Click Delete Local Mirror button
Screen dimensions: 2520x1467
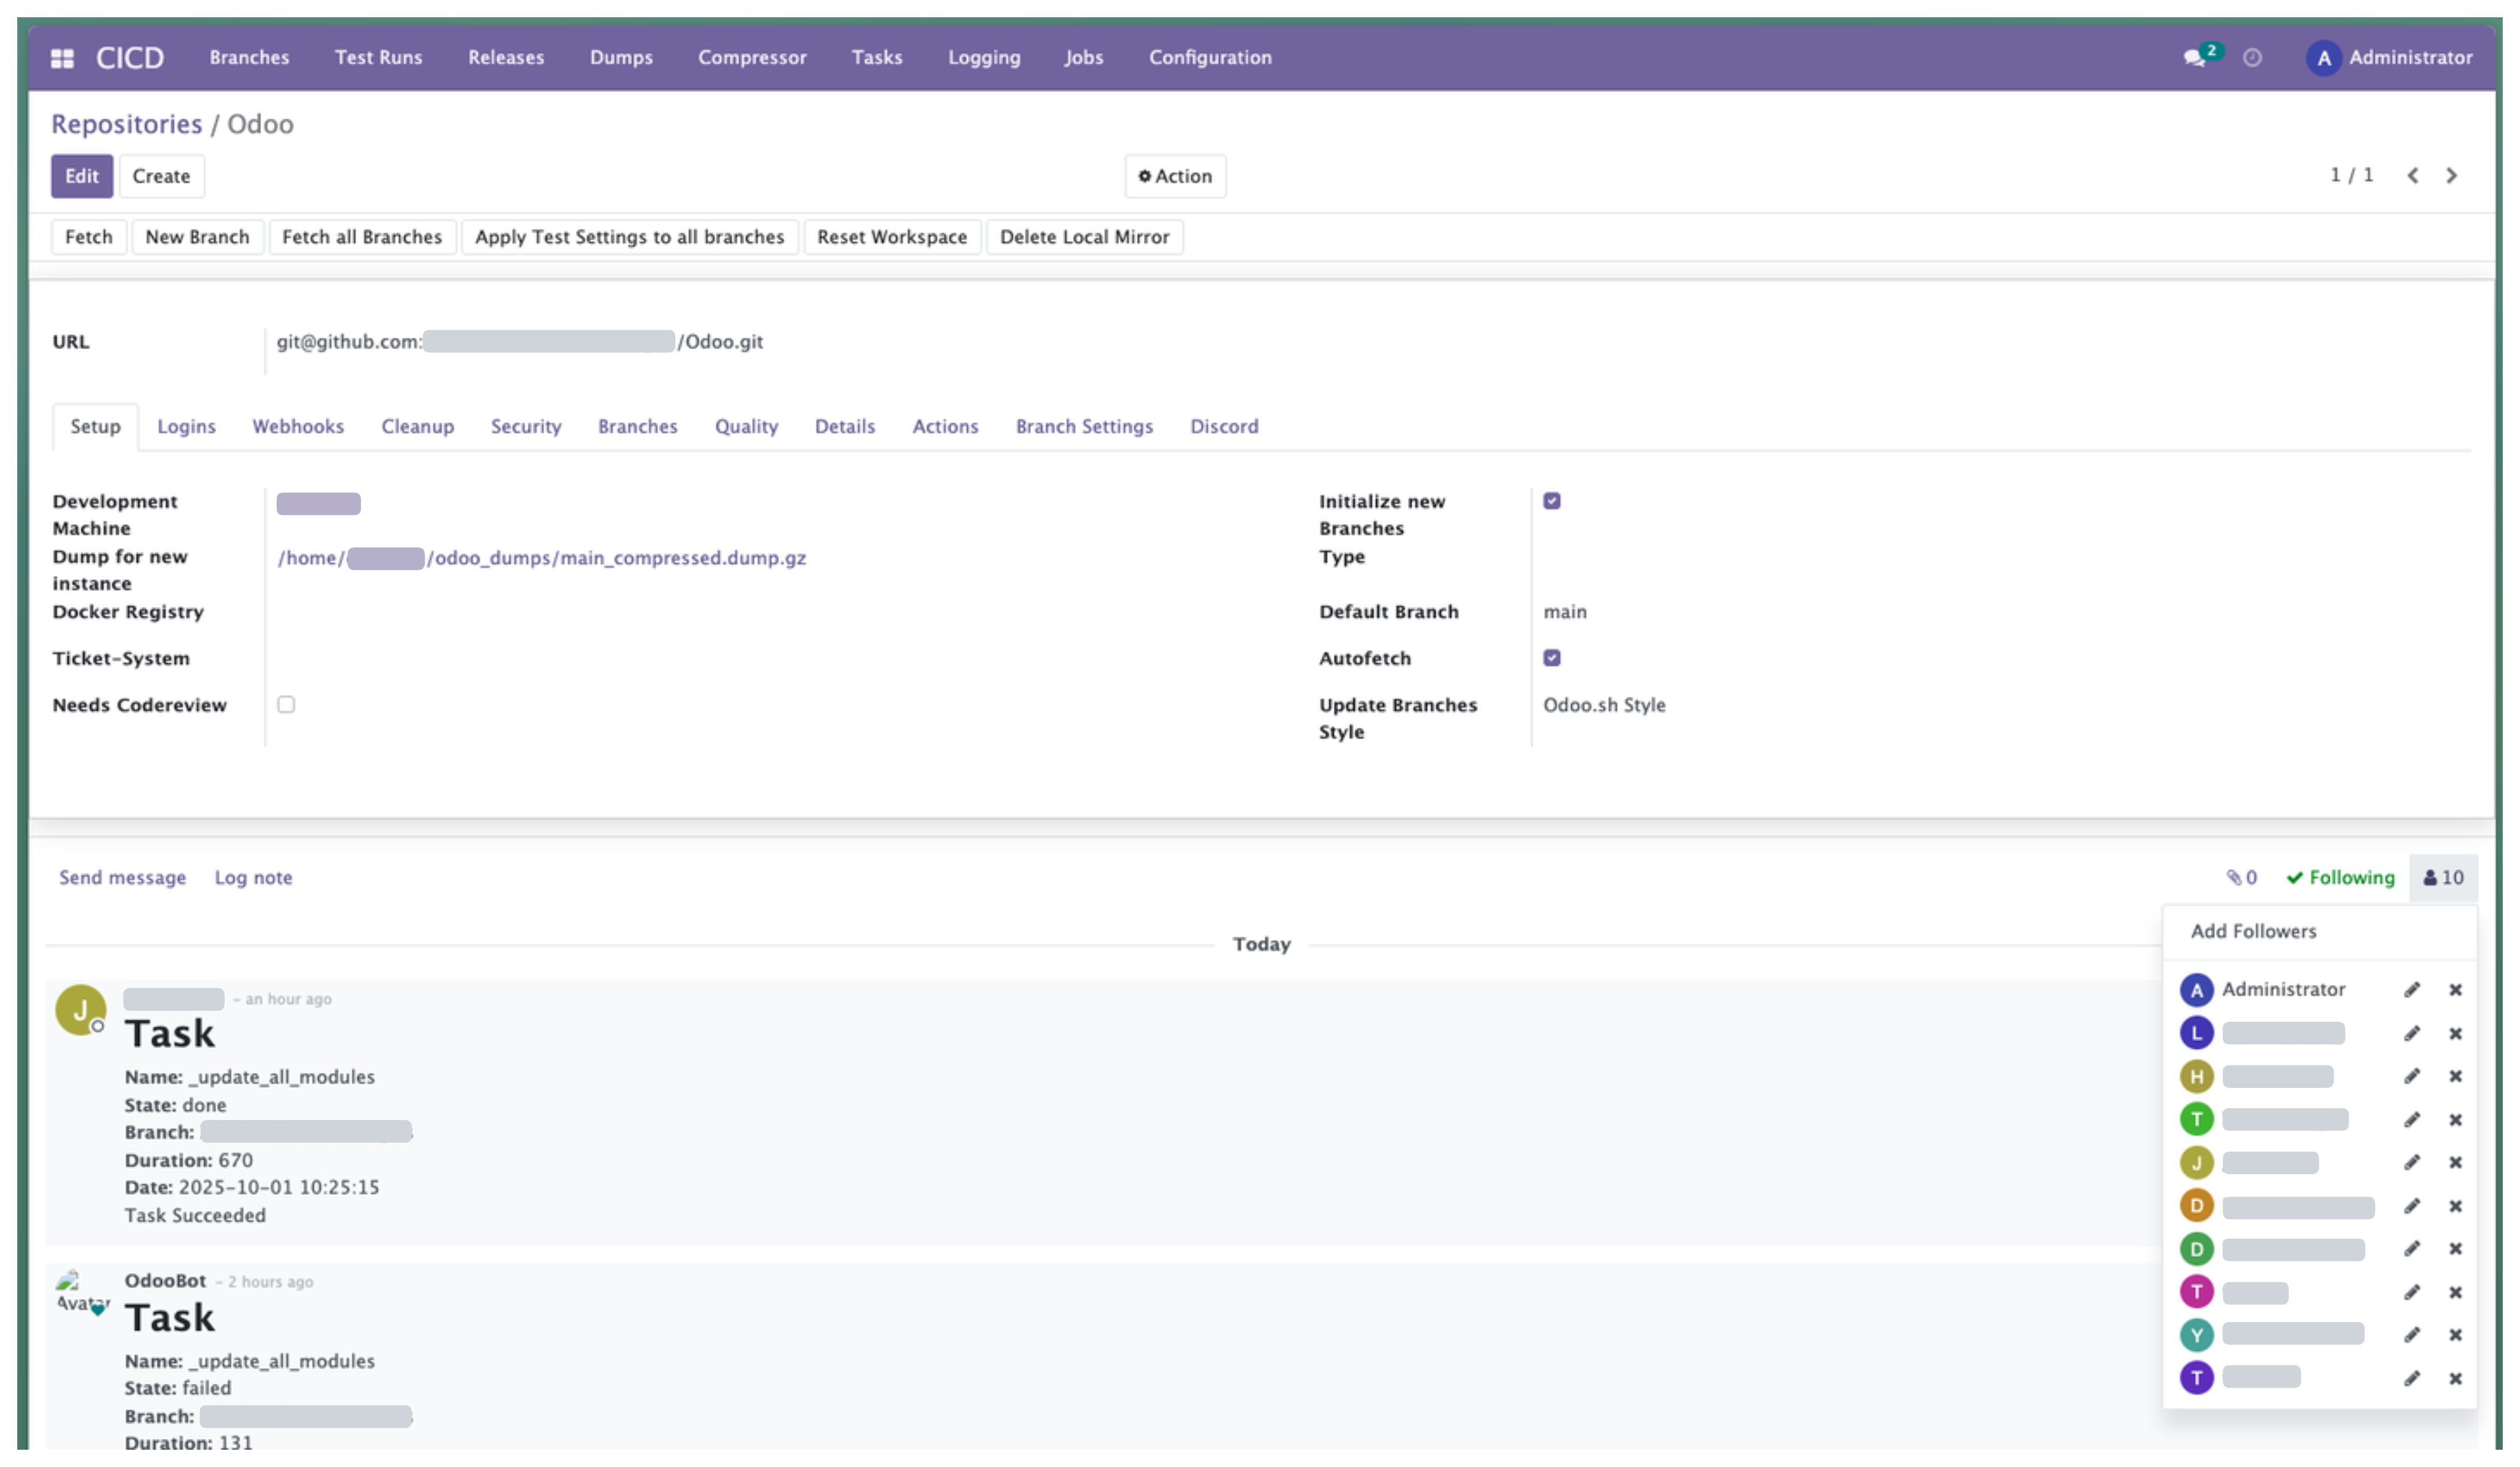tap(1084, 237)
